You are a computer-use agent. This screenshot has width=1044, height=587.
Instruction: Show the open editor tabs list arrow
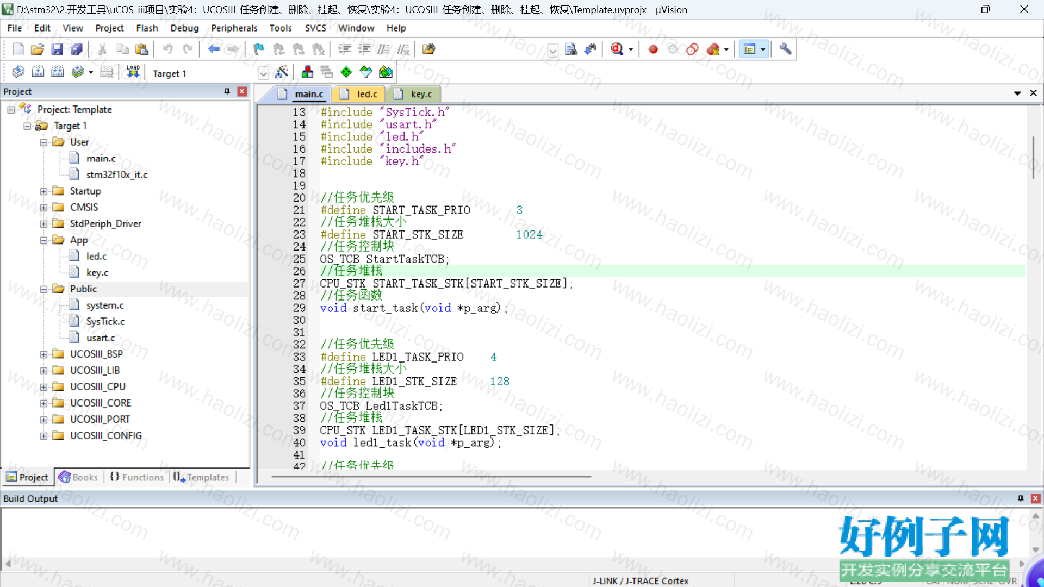(x=1017, y=93)
